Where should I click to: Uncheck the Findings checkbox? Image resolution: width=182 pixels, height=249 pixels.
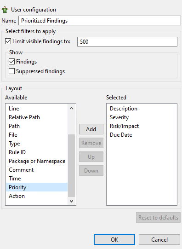pos(12,62)
